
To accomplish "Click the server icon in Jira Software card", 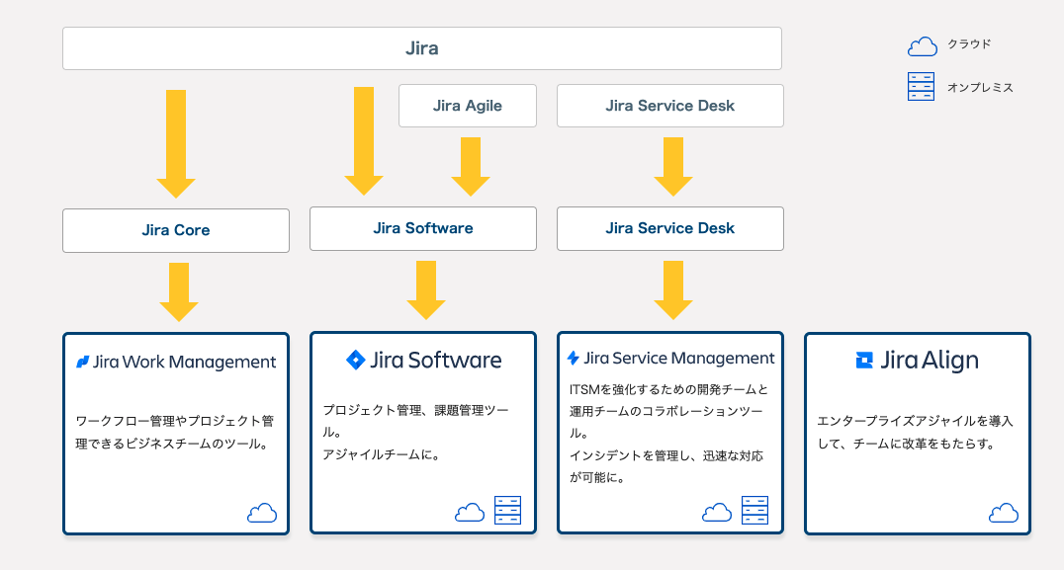I will coord(507,511).
